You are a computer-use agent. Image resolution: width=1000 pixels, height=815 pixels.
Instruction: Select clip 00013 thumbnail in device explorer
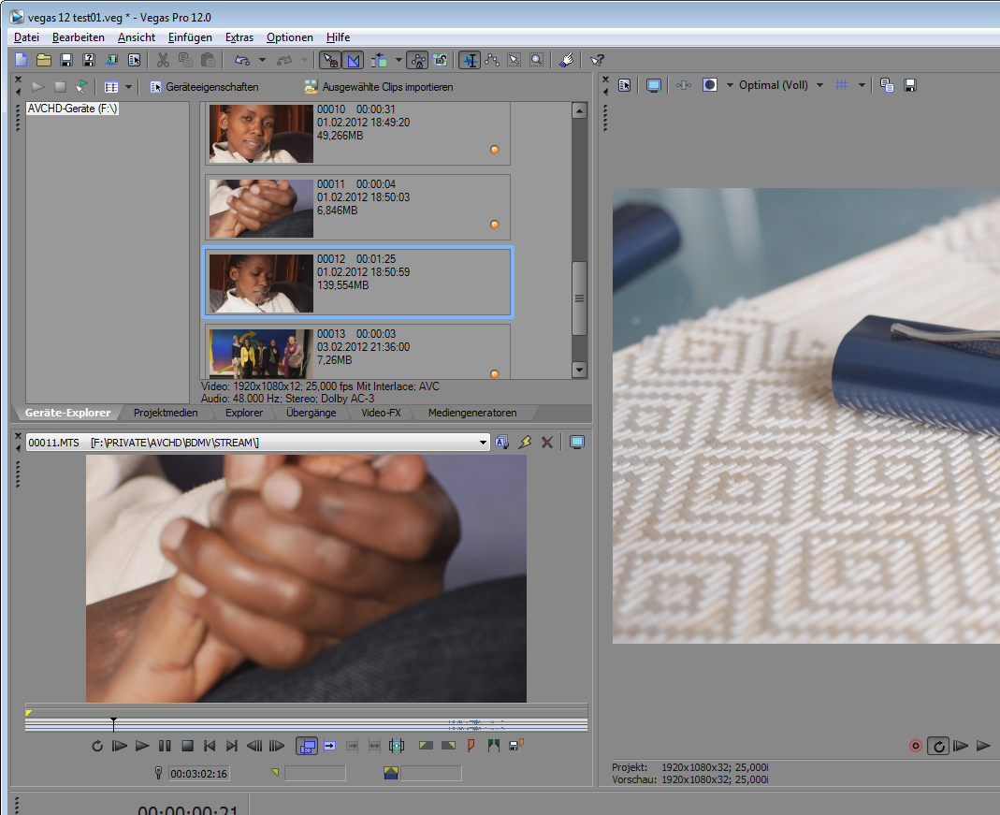point(261,353)
